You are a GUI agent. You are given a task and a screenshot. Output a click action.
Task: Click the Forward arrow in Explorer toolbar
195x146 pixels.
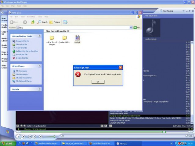point(25,22)
